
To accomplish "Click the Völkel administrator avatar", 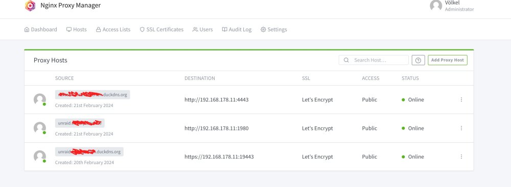I will coord(436,6).
